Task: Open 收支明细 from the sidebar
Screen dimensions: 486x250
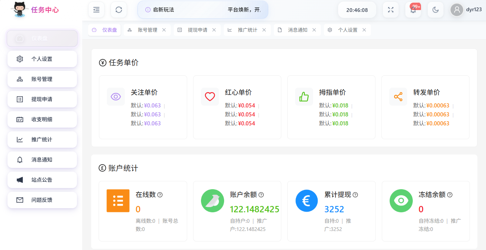Action: click(x=42, y=119)
